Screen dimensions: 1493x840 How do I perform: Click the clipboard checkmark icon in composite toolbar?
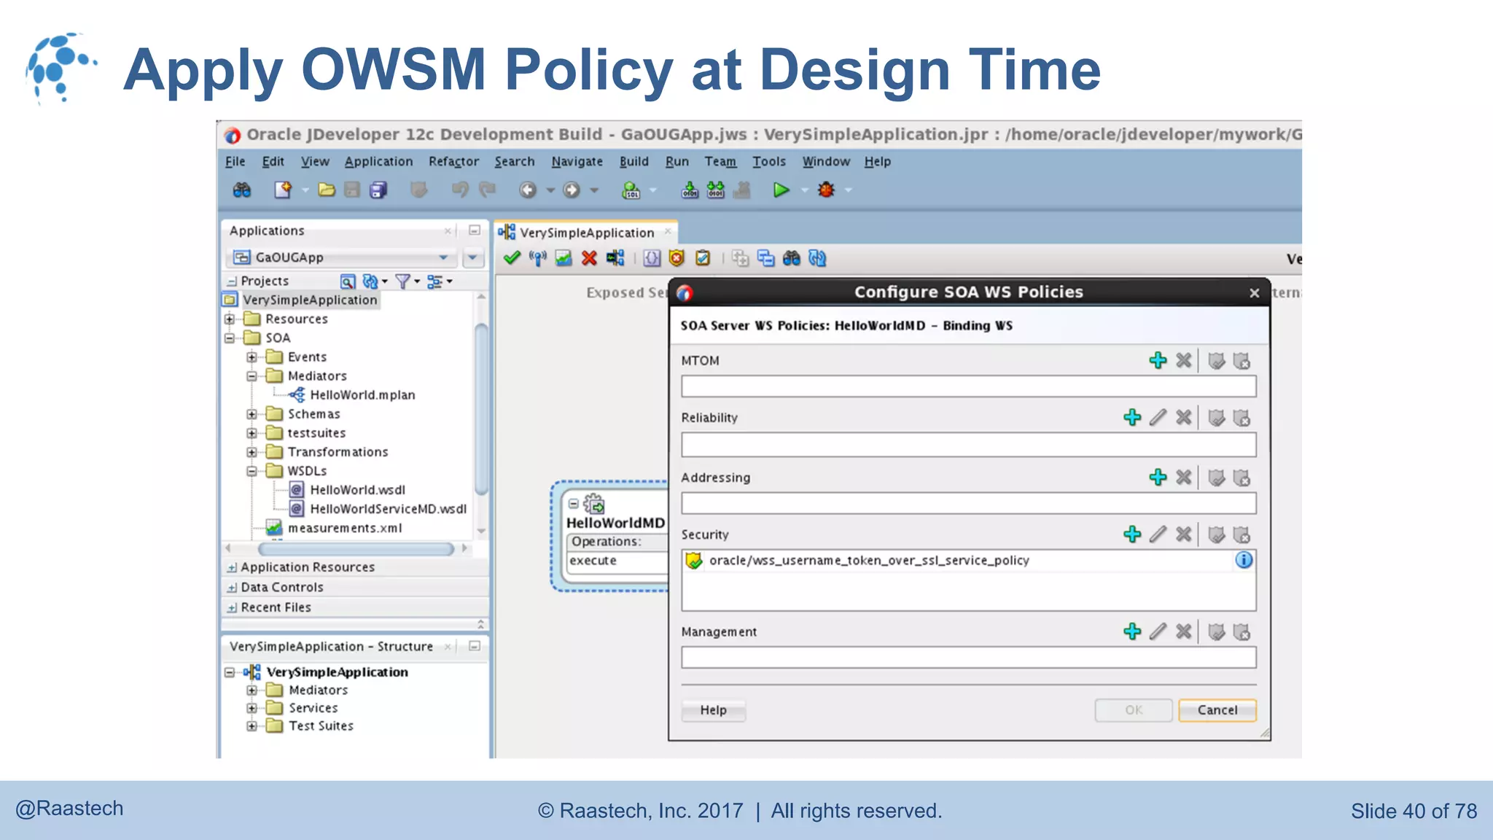[x=703, y=258]
